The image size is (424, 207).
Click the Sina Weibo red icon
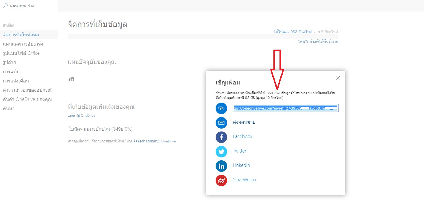pyautogui.click(x=221, y=180)
